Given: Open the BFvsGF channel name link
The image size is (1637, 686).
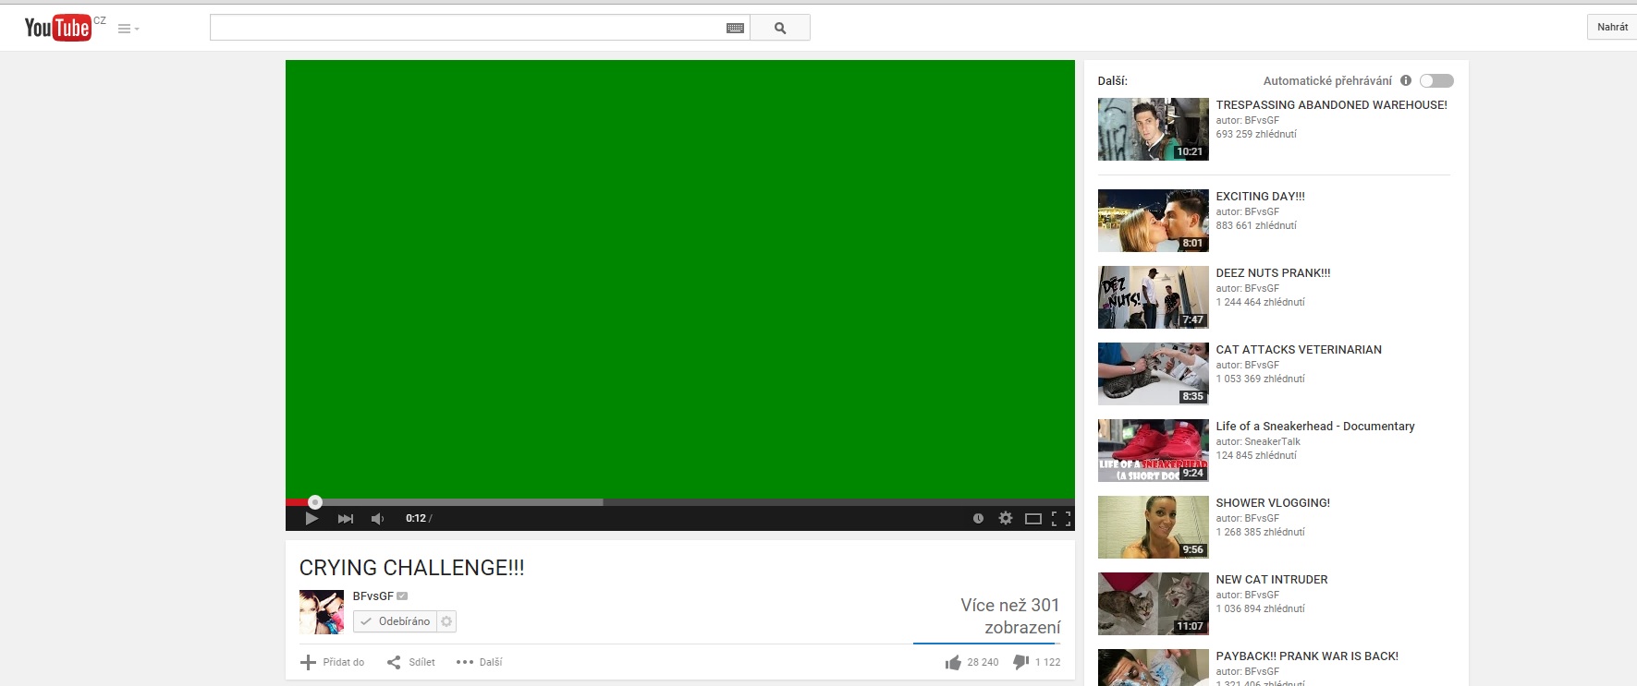Looking at the screenshot, I should click(373, 596).
